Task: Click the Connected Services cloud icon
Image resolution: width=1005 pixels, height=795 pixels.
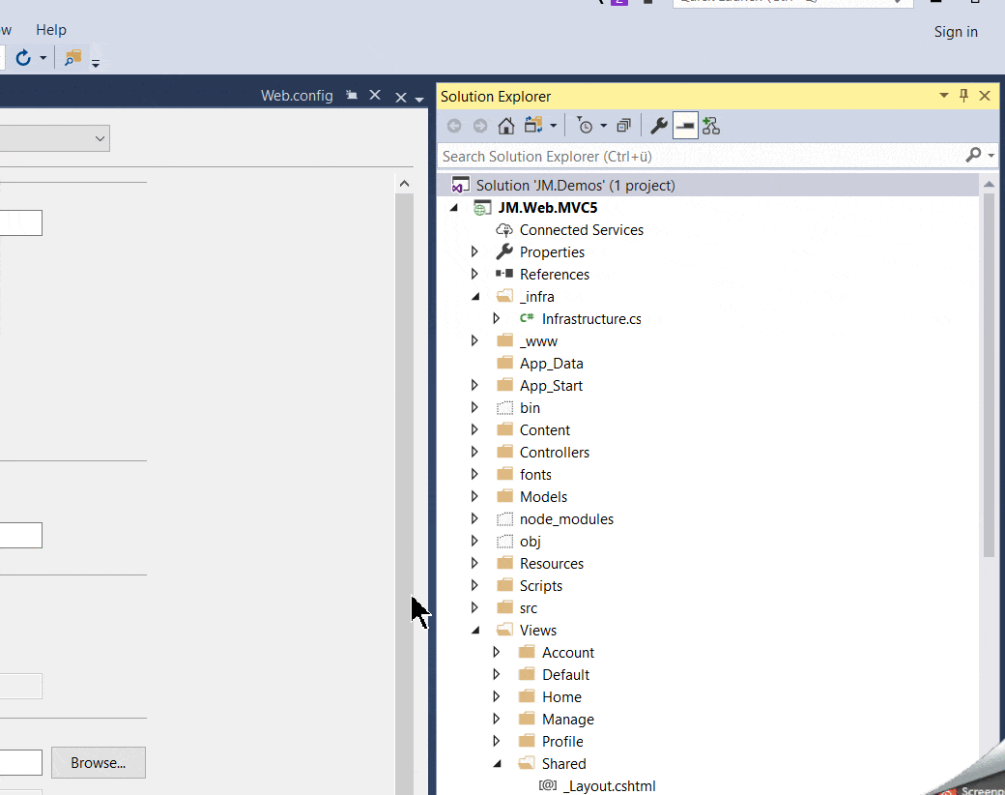Action: pyautogui.click(x=504, y=229)
